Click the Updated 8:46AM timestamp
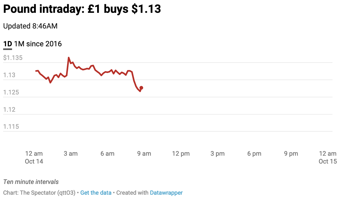 tap(30, 26)
